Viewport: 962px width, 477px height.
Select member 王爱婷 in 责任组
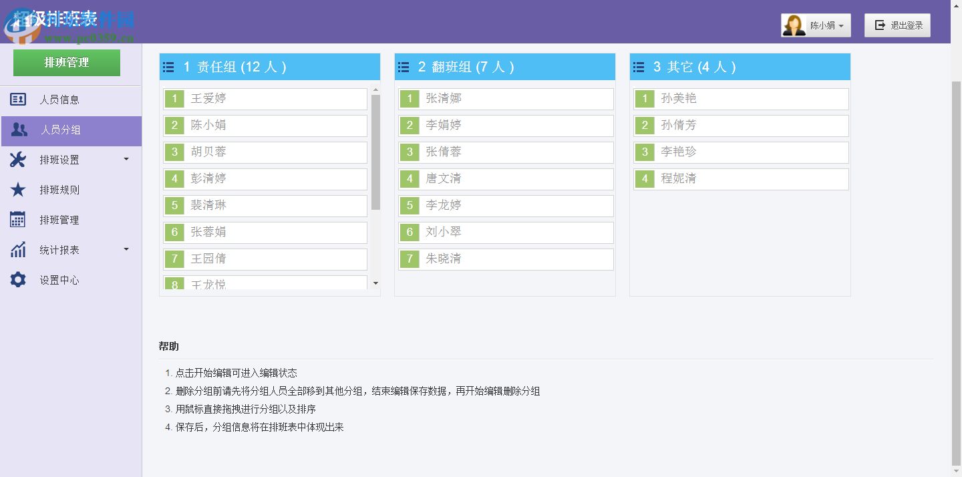click(265, 99)
